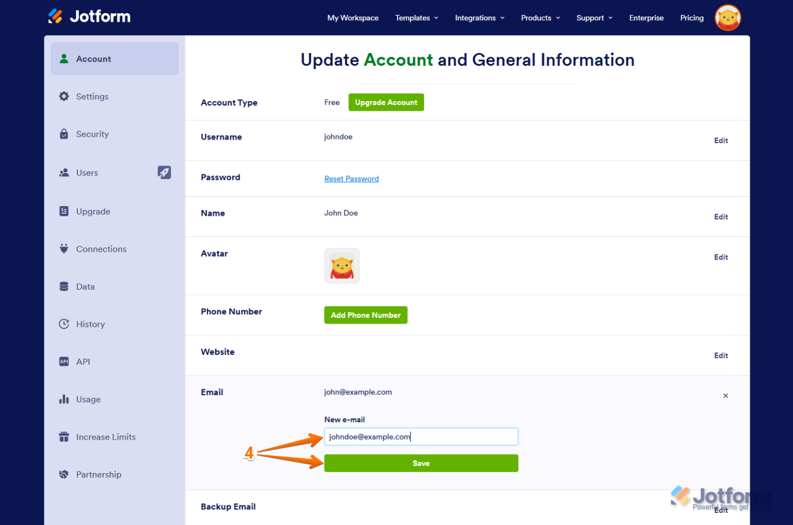Screen dimensions: 793x525
Task: Edit the Username field
Action: (x=721, y=140)
